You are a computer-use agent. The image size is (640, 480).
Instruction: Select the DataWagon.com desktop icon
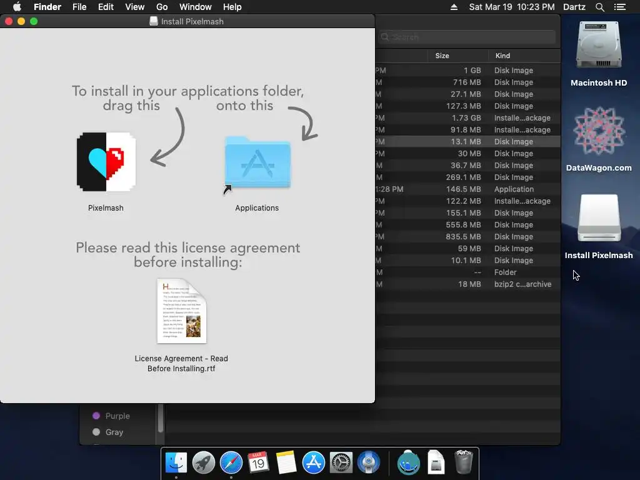[x=598, y=131]
